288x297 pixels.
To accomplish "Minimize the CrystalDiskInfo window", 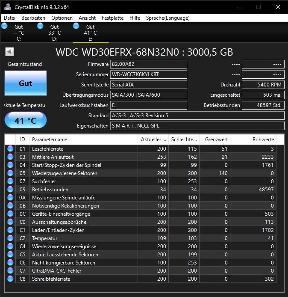I will pyautogui.click(x=239, y=7).
